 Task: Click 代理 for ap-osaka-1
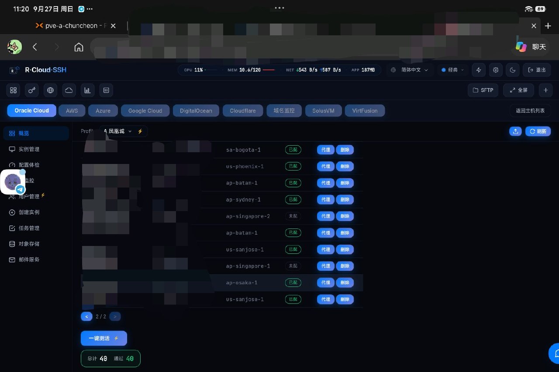(326, 283)
